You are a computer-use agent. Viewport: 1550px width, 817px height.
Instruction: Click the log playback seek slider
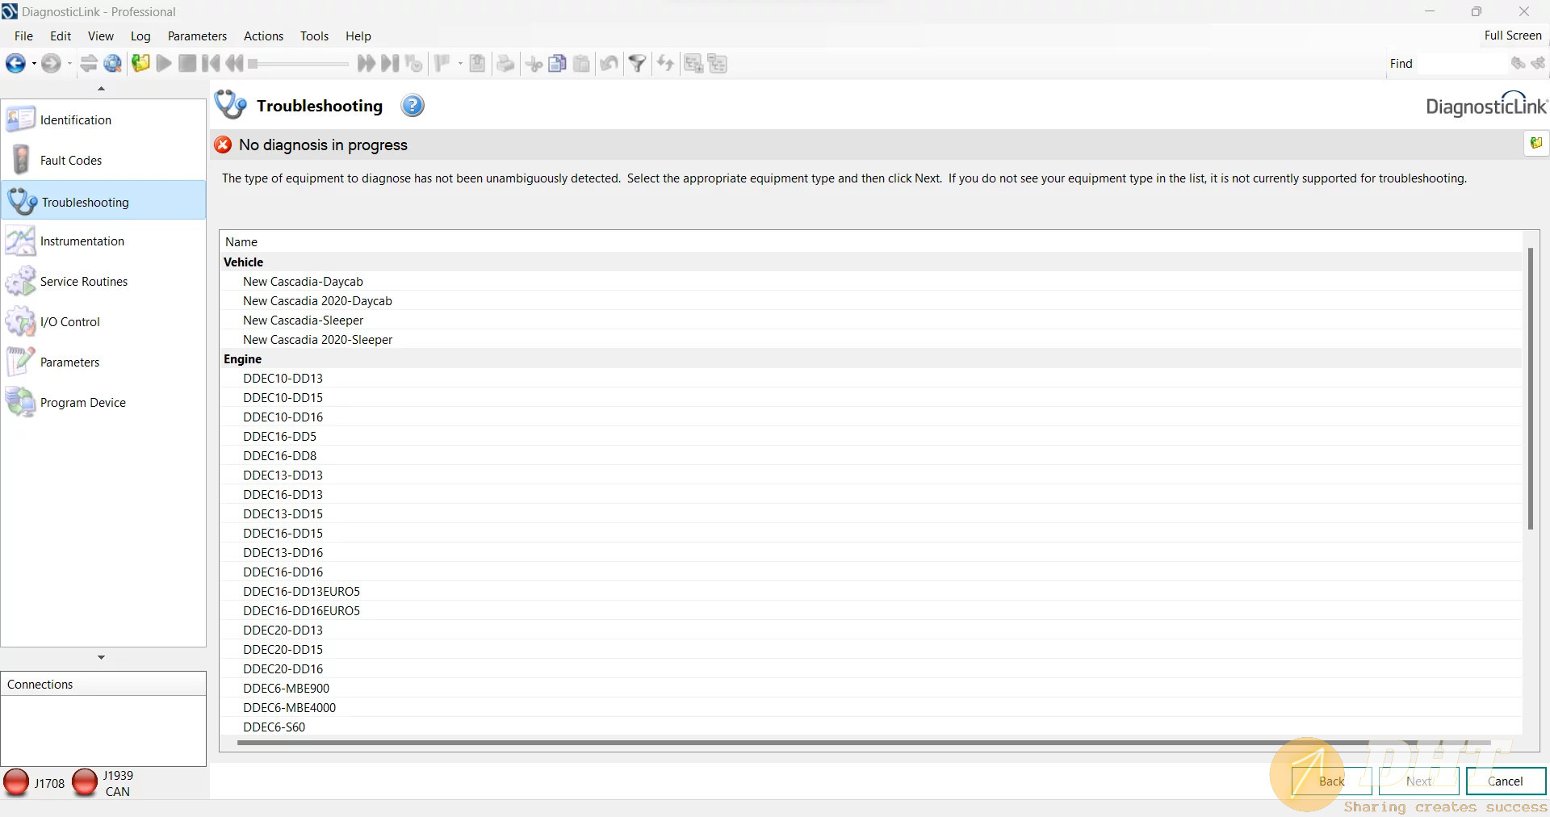pyautogui.click(x=299, y=64)
